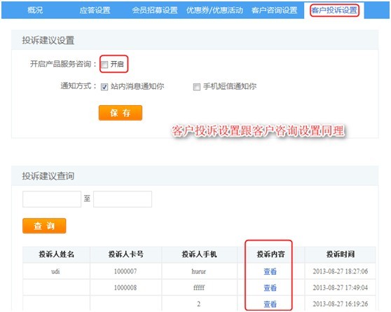
Task: Select 优惠券/优惠活动 tab
Action: tap(214, 11)
